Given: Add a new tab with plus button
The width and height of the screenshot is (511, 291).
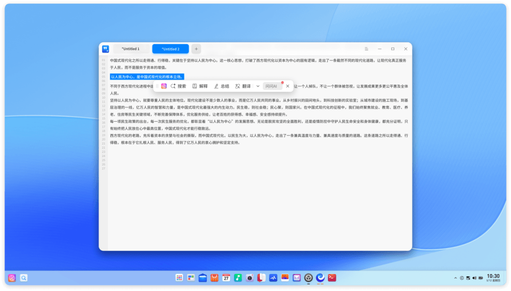Looking at the screenshot, I should tap(196, 49).
